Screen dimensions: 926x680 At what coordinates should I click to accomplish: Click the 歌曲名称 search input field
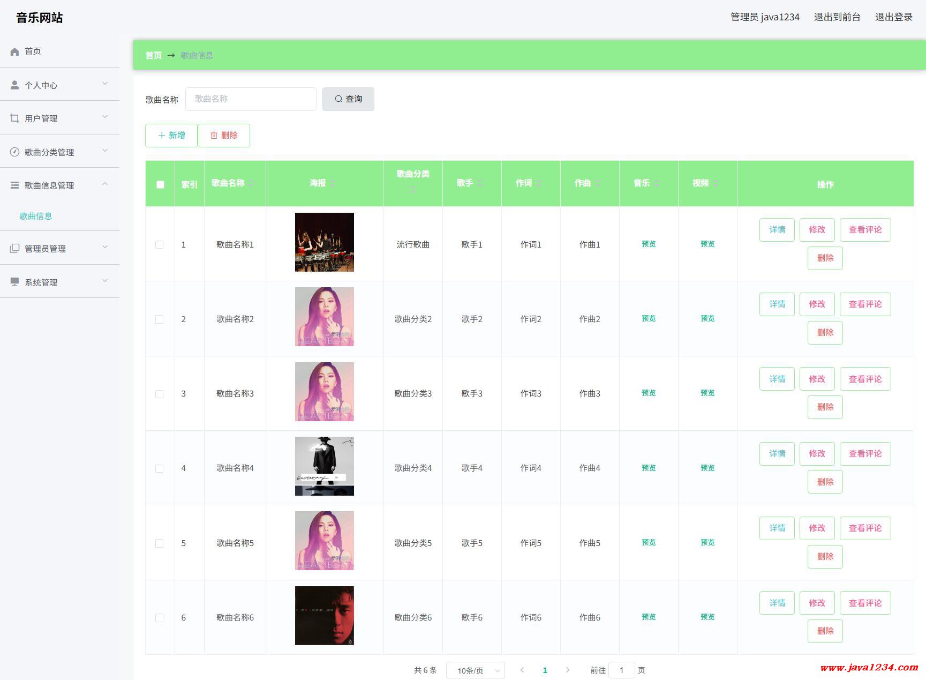(x=251, y=99)
